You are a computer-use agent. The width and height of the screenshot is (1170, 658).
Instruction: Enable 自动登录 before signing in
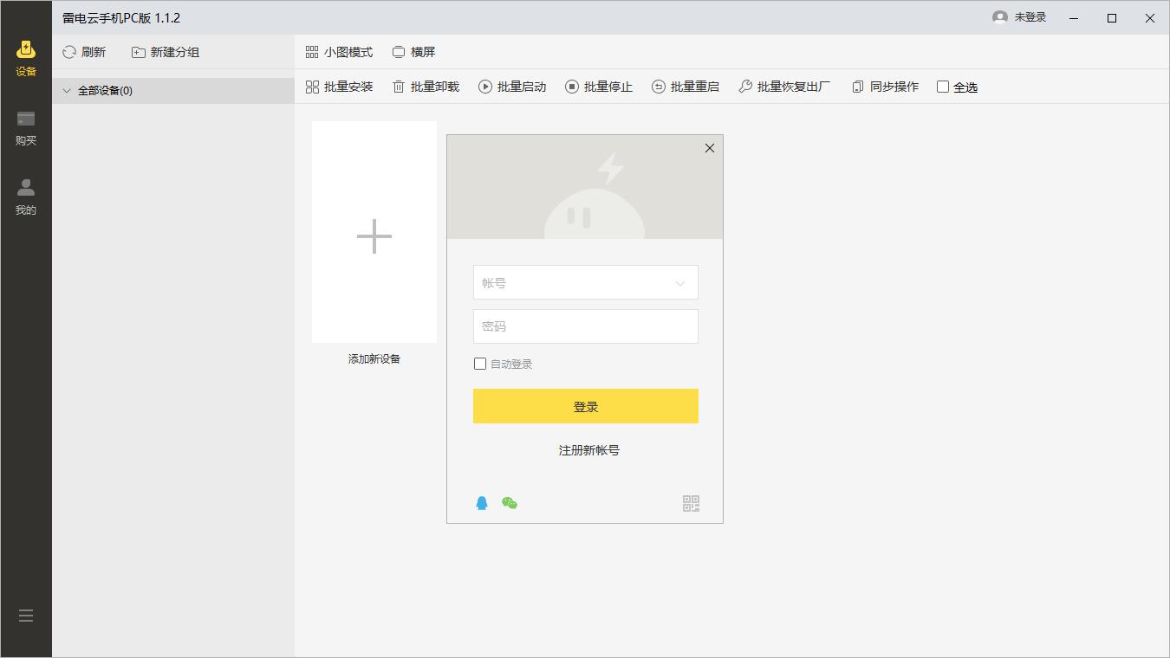(x=480, y=364)
